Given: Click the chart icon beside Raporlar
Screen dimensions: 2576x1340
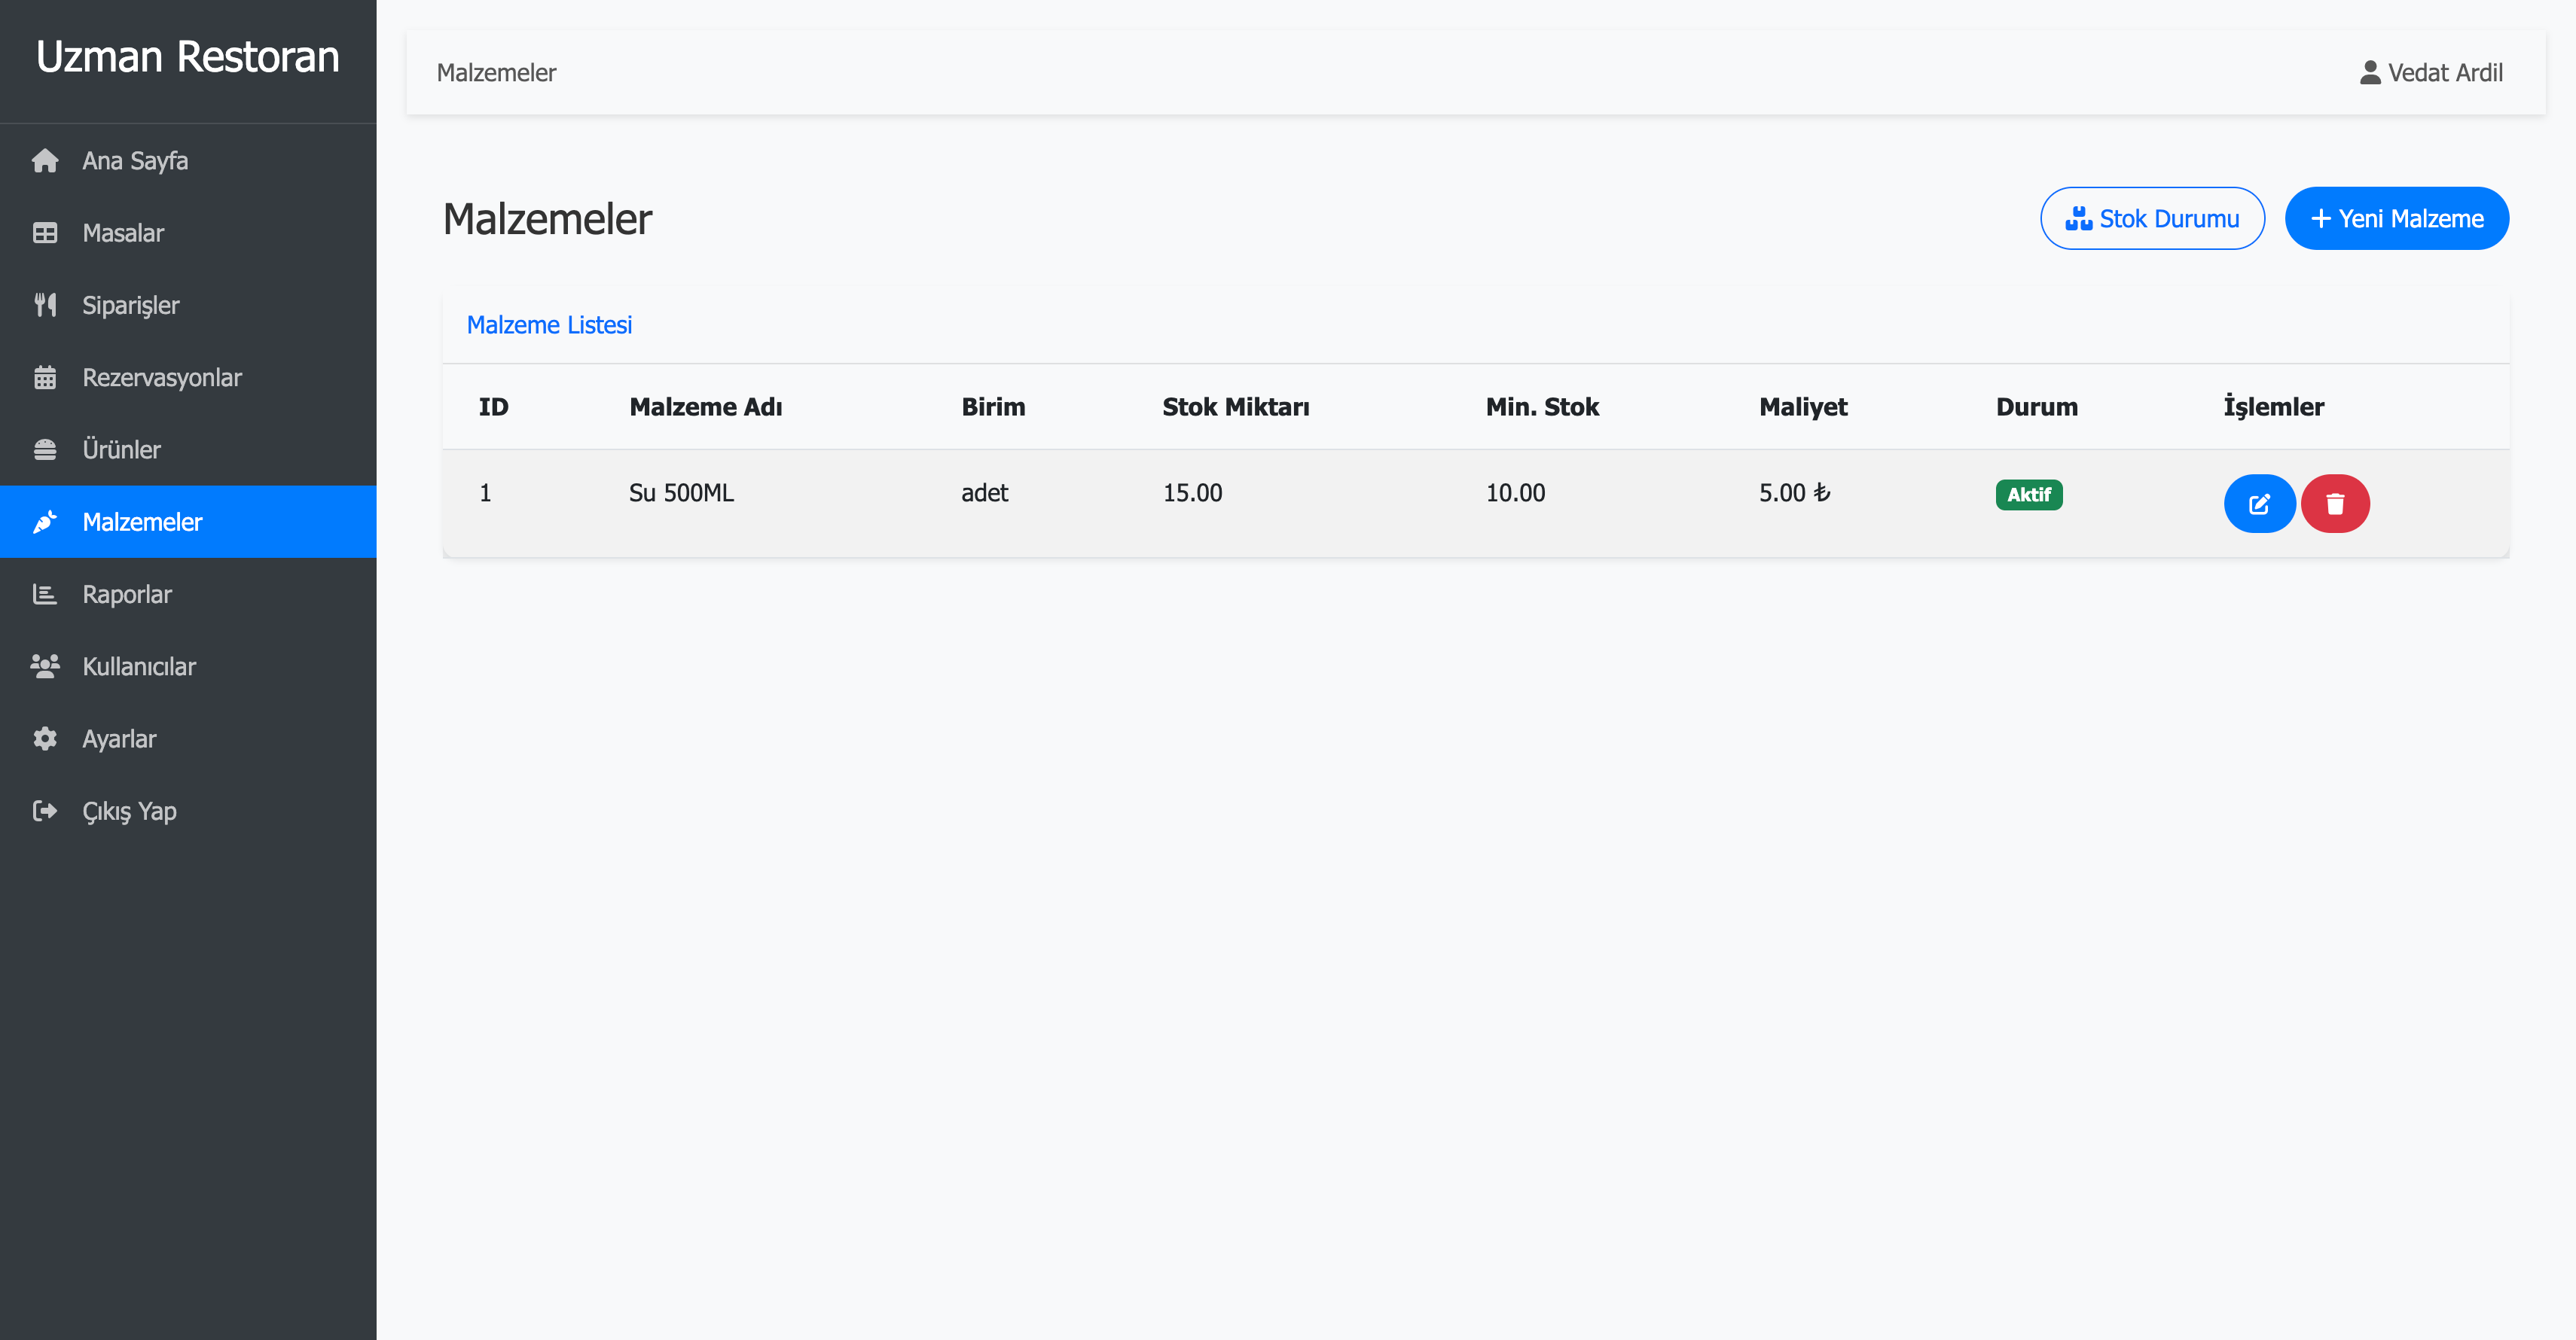Looking at the screenshot, I should tap(45, 595).
